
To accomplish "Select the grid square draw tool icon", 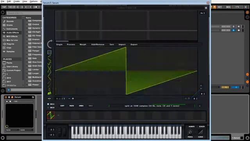I will (50, 52).
